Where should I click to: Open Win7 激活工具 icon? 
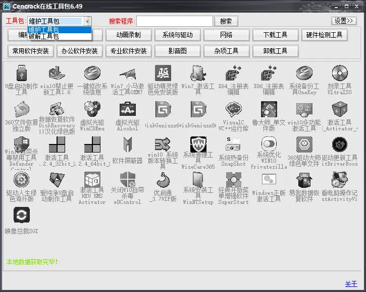click(198, 74)
